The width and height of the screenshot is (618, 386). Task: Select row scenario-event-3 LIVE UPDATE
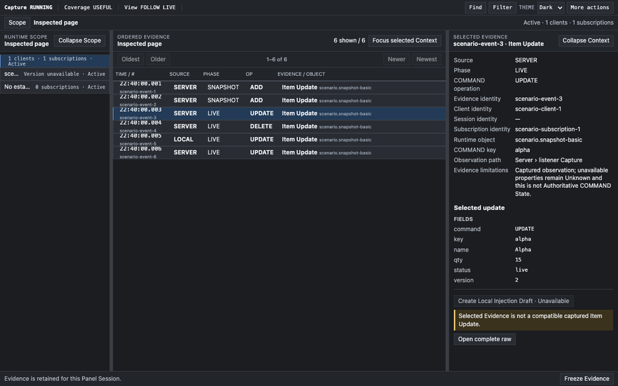pos(279,113)
